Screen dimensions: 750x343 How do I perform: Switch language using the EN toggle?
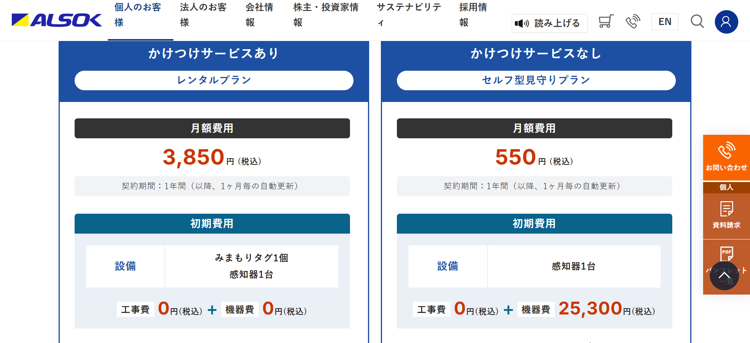[x=665, y=22]
